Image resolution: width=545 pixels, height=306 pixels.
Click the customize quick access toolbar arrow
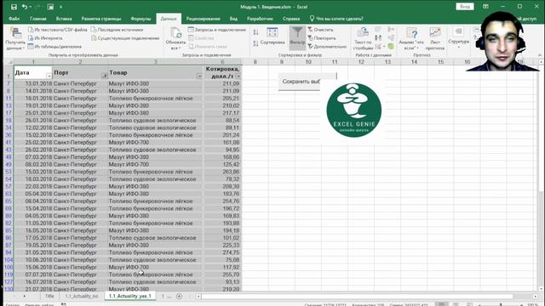pyautogui.click(x=60, y=7)
